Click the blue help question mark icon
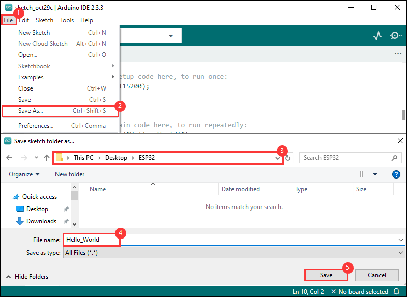The height and width of the screenshot is (297, 407). tap(396, 174)
